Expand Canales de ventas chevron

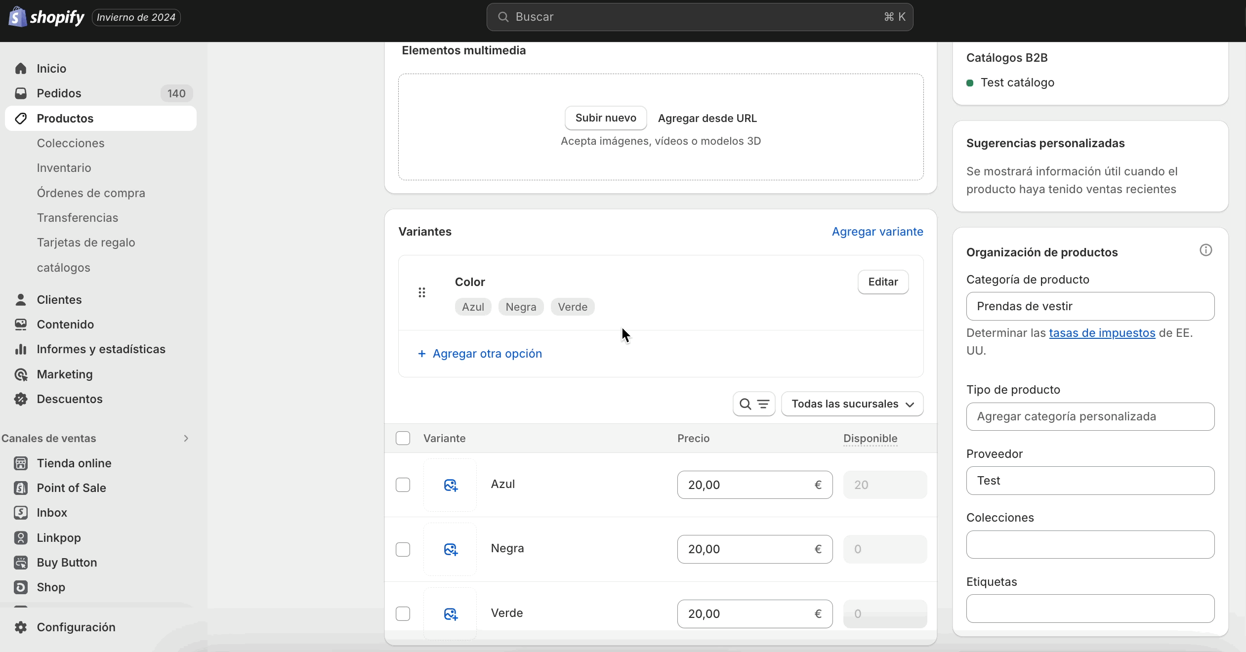pos(186,439)
